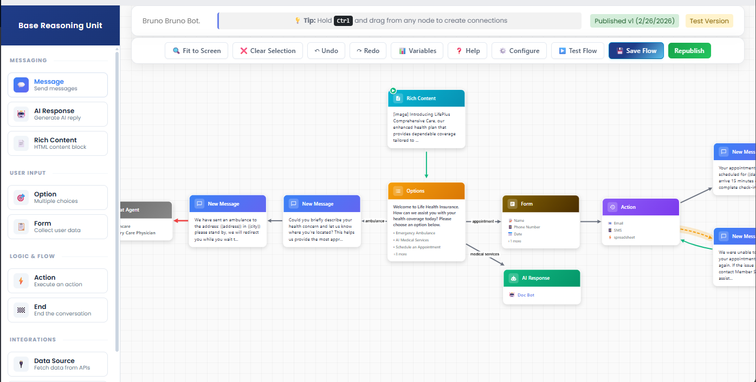
Task: Click the Form clipboard icon in the sidebar
Action: pos(21,227)
